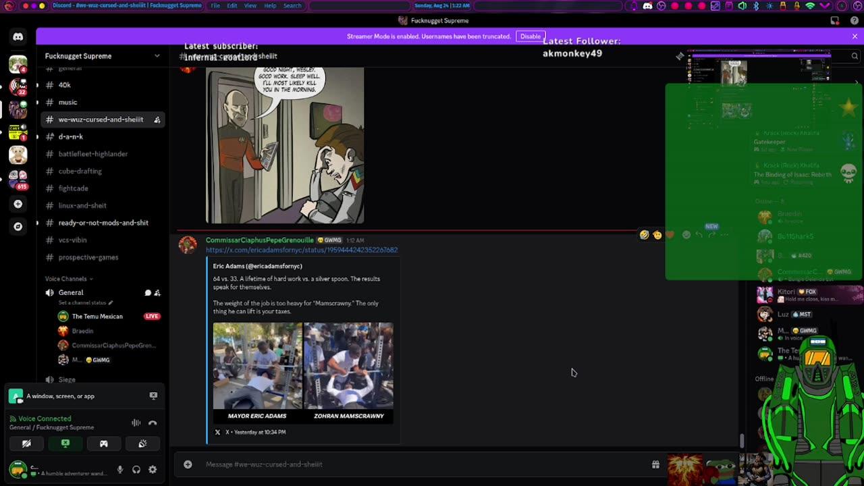Open the Zohran Mamscrawny photo
Viewport: 864px width, 486px height.
[x=349, y=373]
